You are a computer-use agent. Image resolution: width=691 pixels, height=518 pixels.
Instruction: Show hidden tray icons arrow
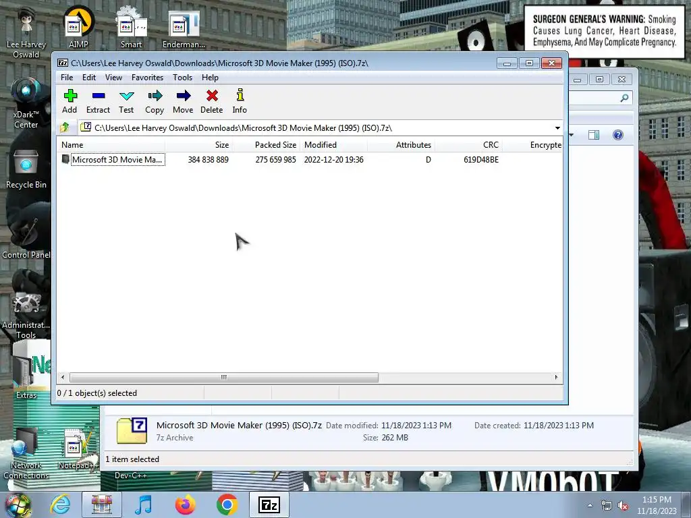click(590, 506)
